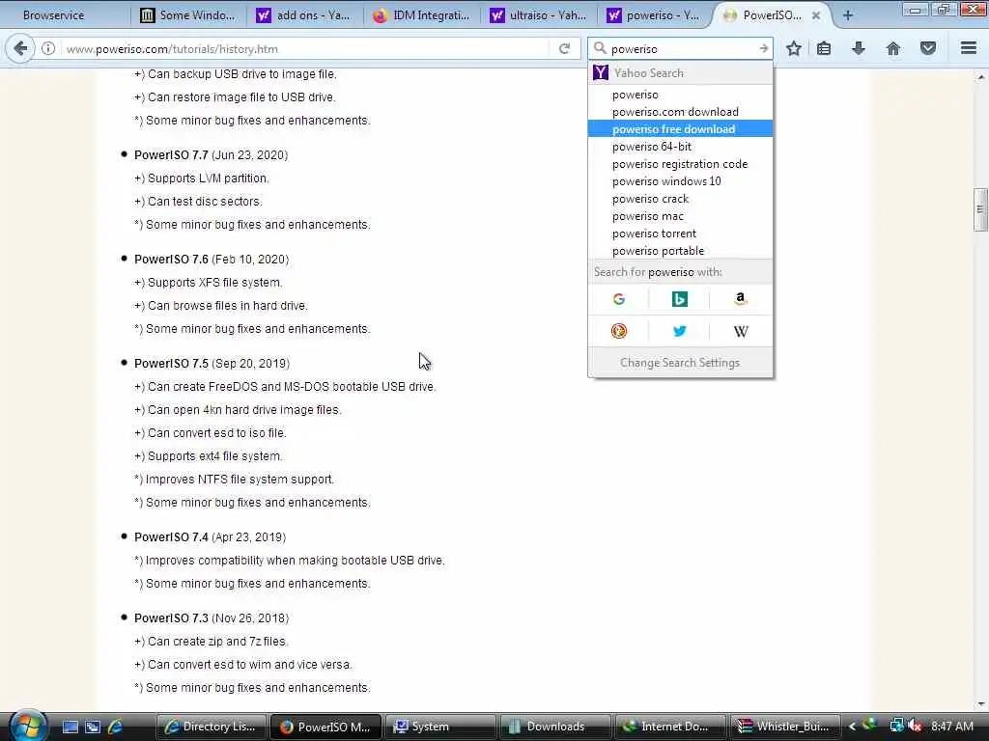Image resolution: width=989 pixels, height=741 pixels.
Task: Switch to the poweriso - Y... tab
Action: point(656,15)
